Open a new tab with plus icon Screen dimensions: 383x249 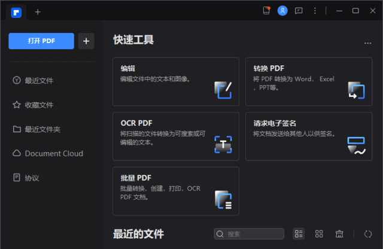tap(38, 12)
